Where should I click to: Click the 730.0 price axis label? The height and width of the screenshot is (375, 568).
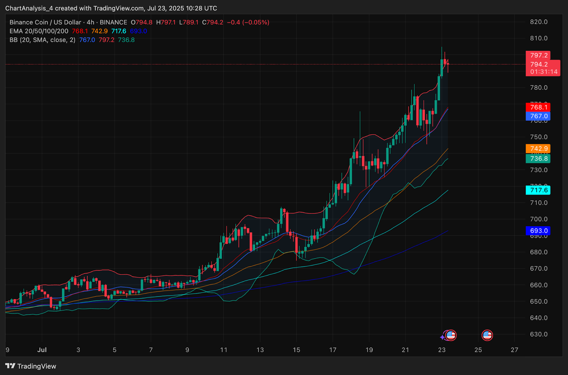pos(539,170)
